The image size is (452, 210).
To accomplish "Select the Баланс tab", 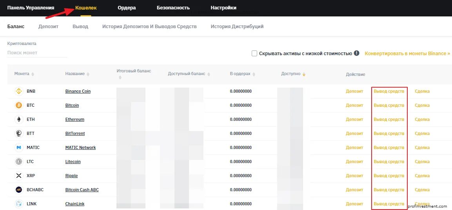I will (x=16, y=27).
